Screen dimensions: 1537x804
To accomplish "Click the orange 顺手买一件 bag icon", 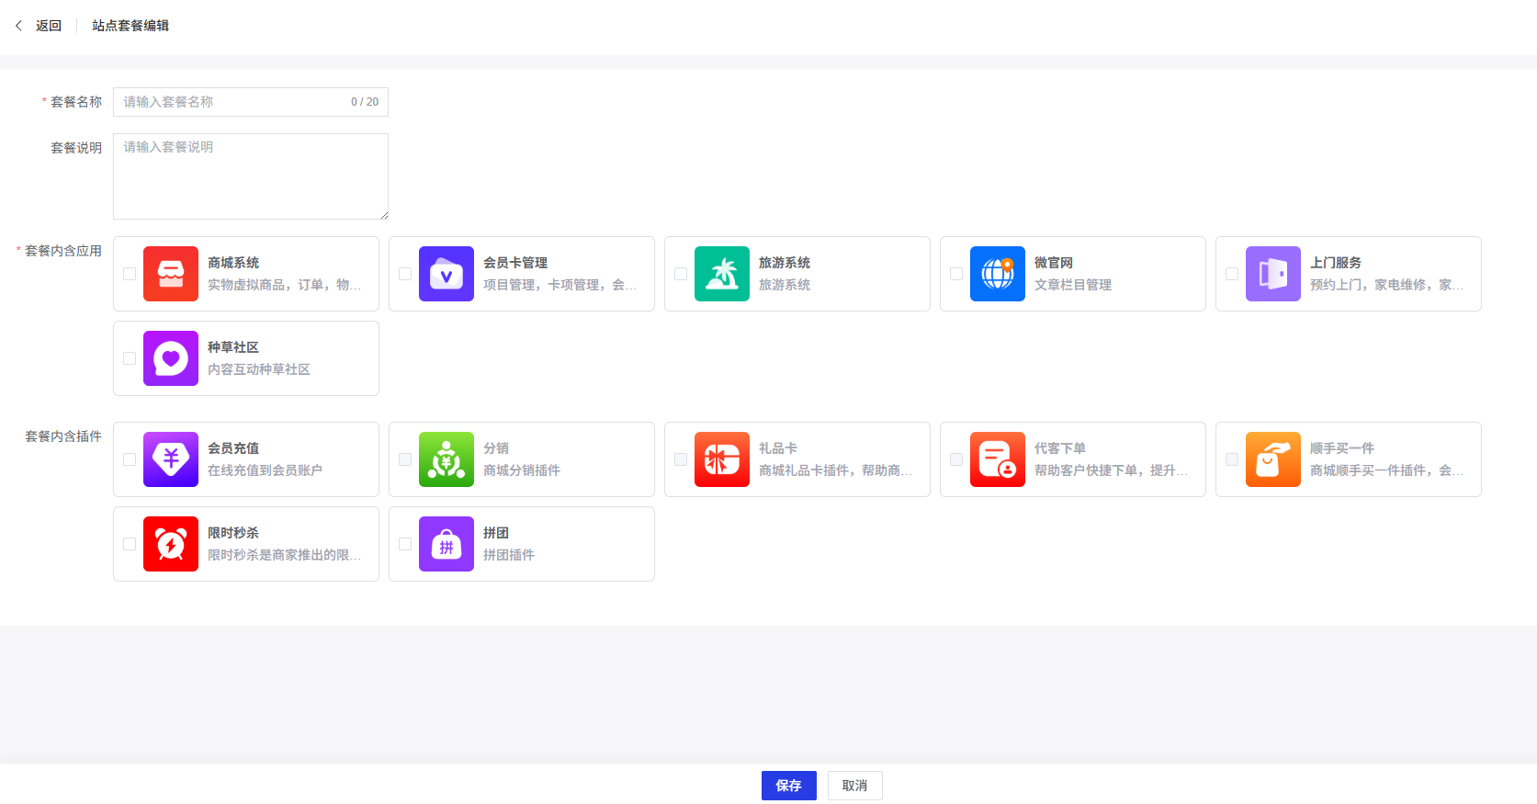I will (x=1273, y=459).
